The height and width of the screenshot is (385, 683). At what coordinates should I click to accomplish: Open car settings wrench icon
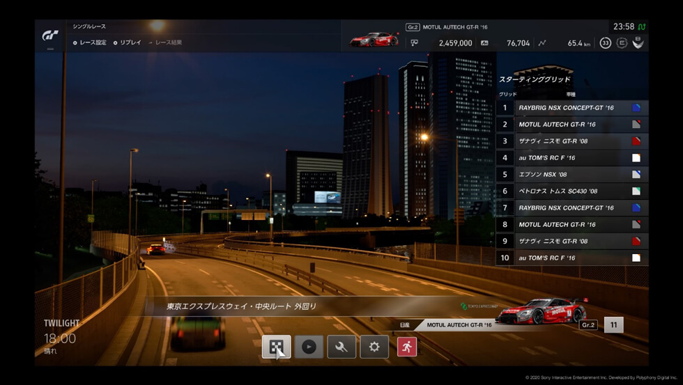(341, 347)
